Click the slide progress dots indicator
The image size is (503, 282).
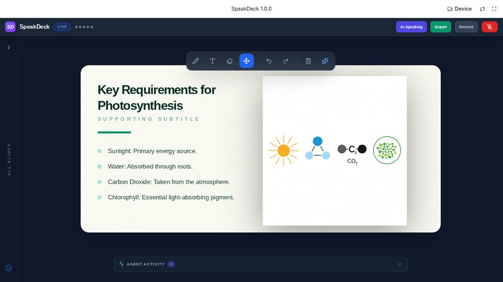tap(84, 27)
